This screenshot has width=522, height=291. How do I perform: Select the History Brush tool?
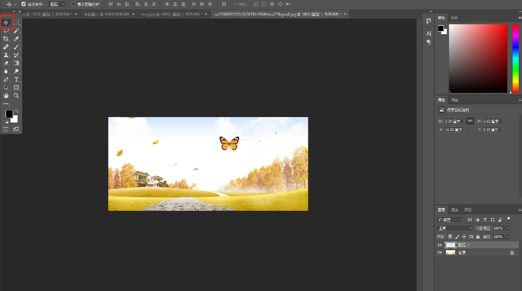pyautogui.click(x=17, y=55)
